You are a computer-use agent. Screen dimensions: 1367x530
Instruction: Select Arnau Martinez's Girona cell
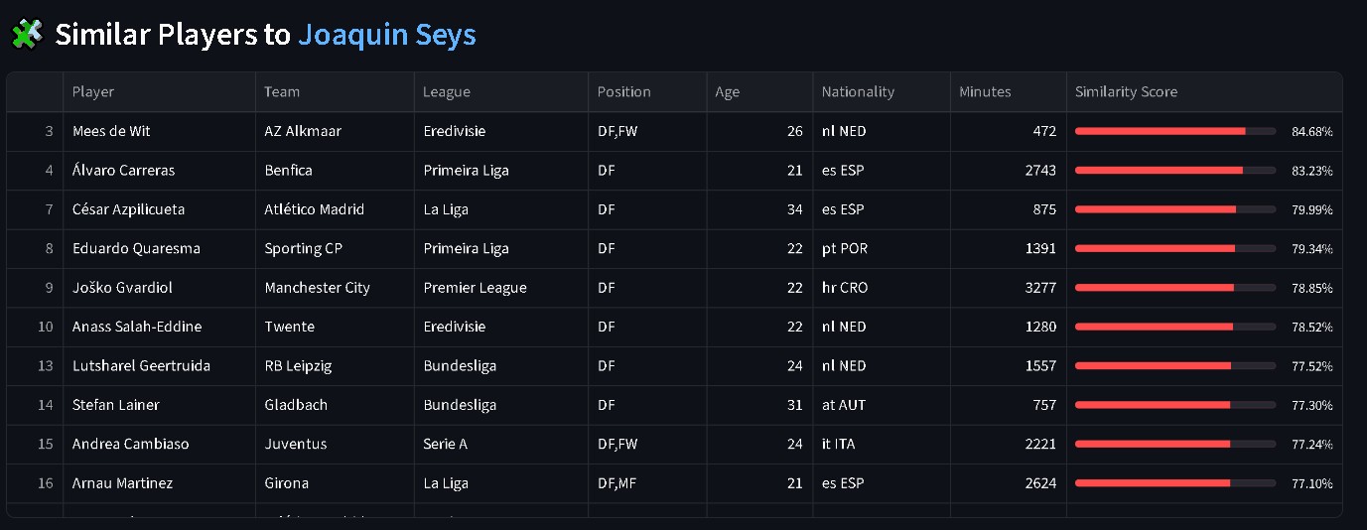[x=336, y=483]
